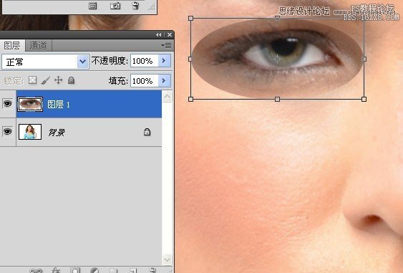Click the top-left transform handle
This screenshot has height=273, width=403.
click(190, 18)
